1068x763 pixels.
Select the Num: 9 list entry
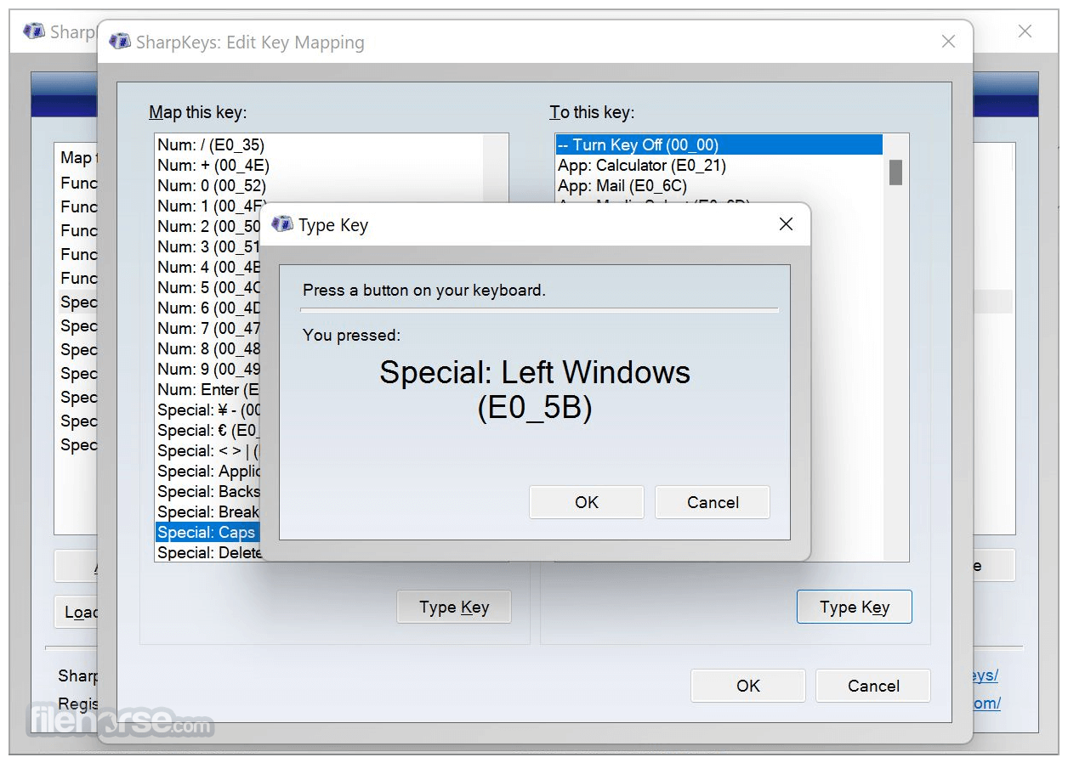coord(208,370)
